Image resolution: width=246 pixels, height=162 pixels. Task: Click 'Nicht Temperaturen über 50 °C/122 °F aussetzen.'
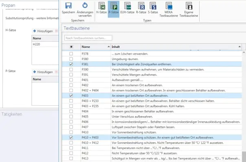[144, 153]
